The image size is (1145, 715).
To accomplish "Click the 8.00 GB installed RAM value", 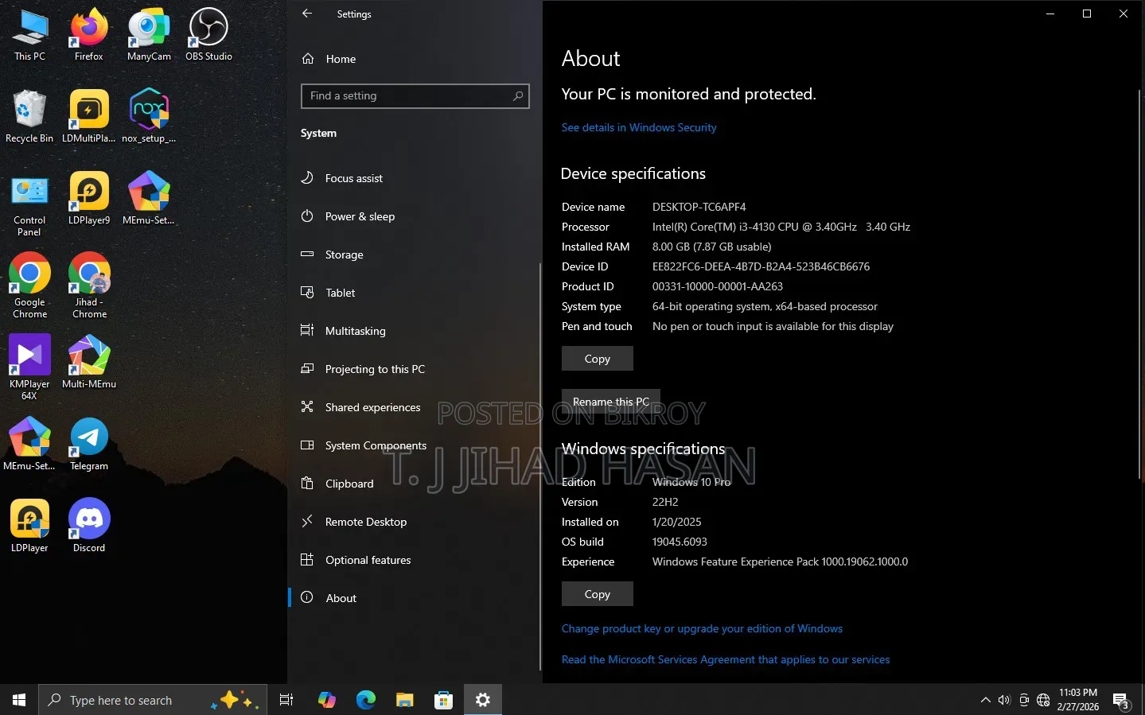I will [x=711, y=247].
